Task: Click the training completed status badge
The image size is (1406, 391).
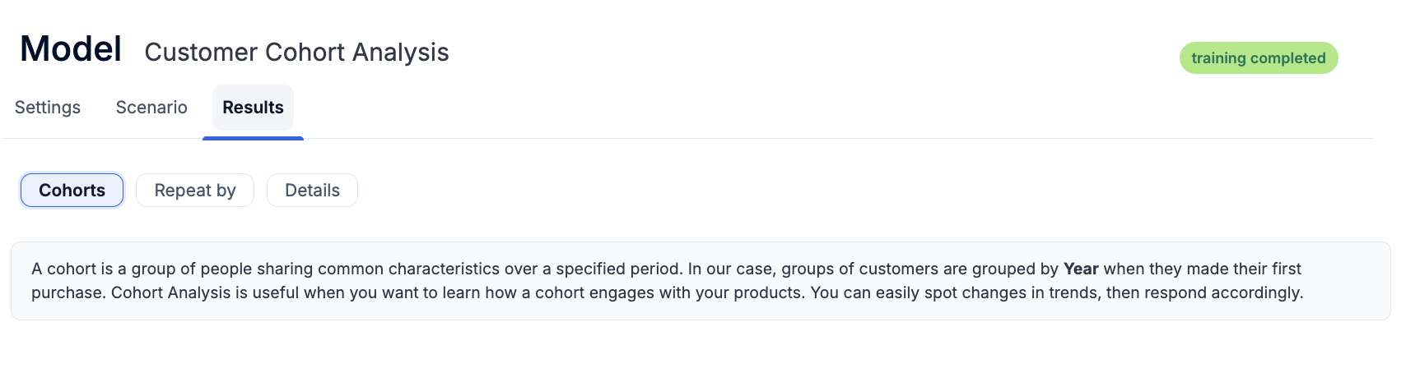Action: (x=1258, y=58)
